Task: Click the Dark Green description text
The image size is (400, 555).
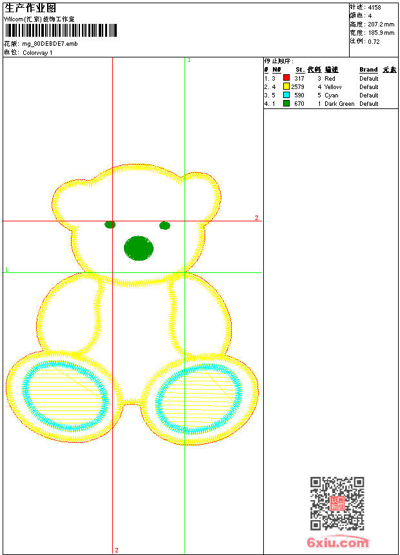Action: 339,104
